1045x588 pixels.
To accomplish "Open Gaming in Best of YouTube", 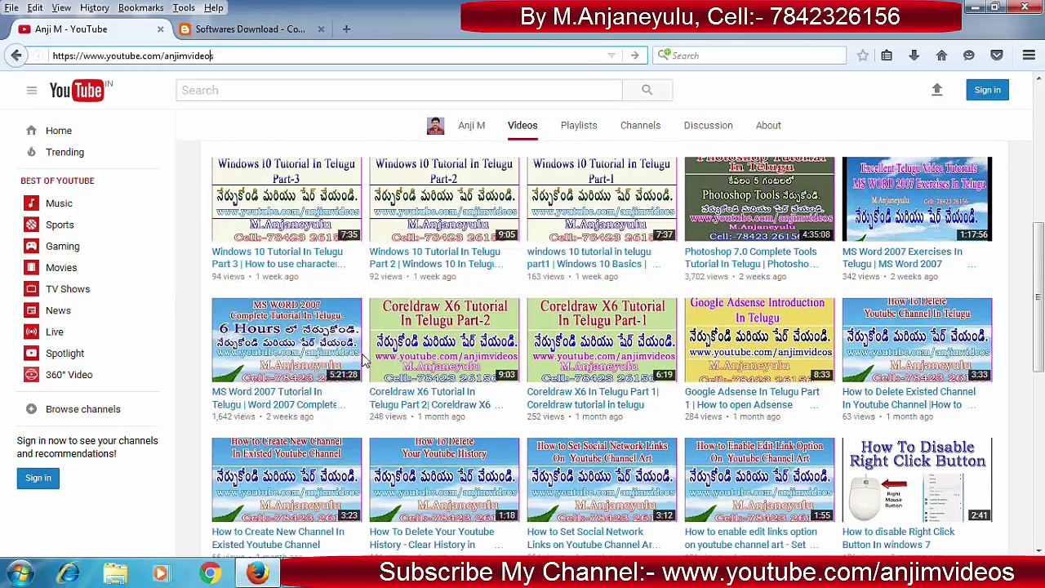I will tap(63, 246).
